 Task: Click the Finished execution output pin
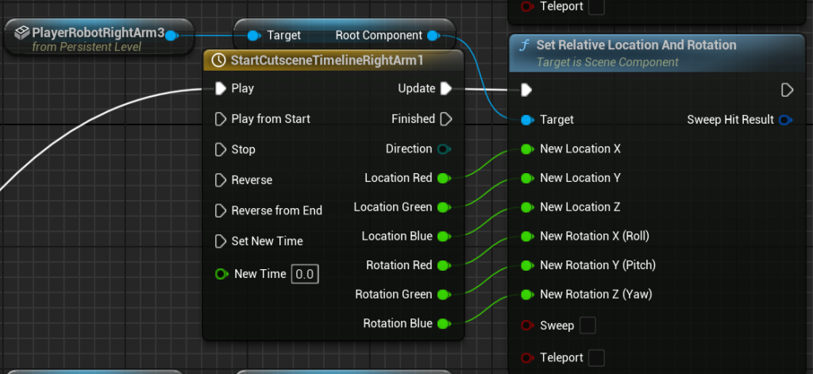pyautogui.click(x=445, y=119)
